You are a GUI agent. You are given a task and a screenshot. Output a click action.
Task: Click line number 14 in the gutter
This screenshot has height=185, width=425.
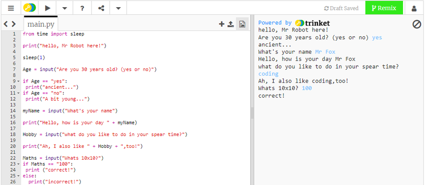point(13,111)
